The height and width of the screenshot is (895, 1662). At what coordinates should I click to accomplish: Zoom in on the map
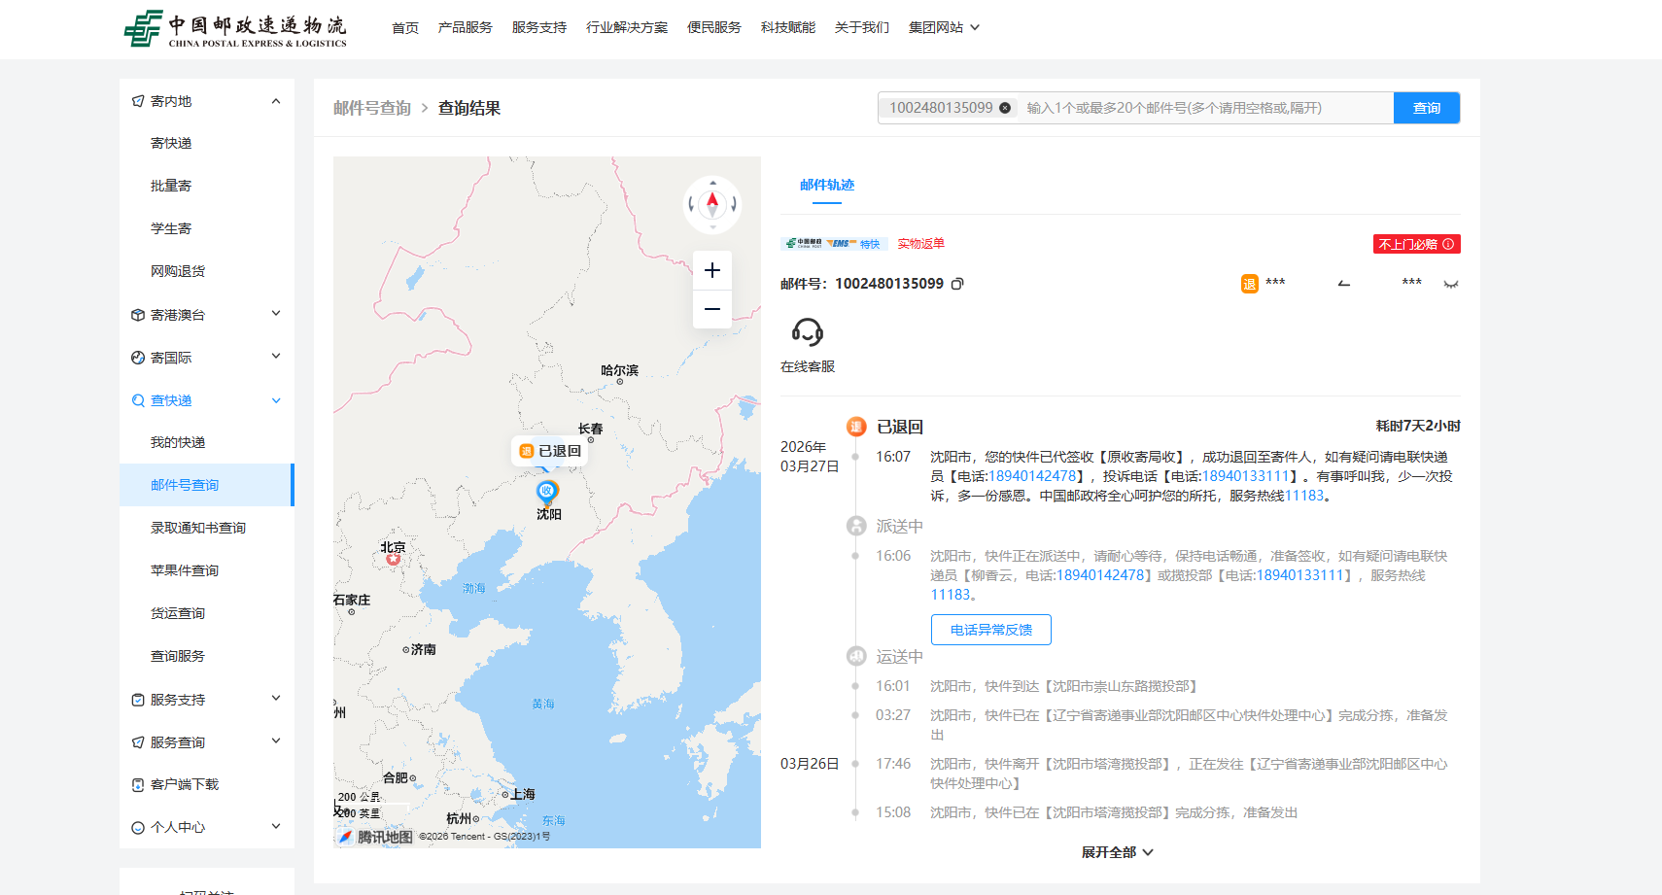tap(712, 270)
